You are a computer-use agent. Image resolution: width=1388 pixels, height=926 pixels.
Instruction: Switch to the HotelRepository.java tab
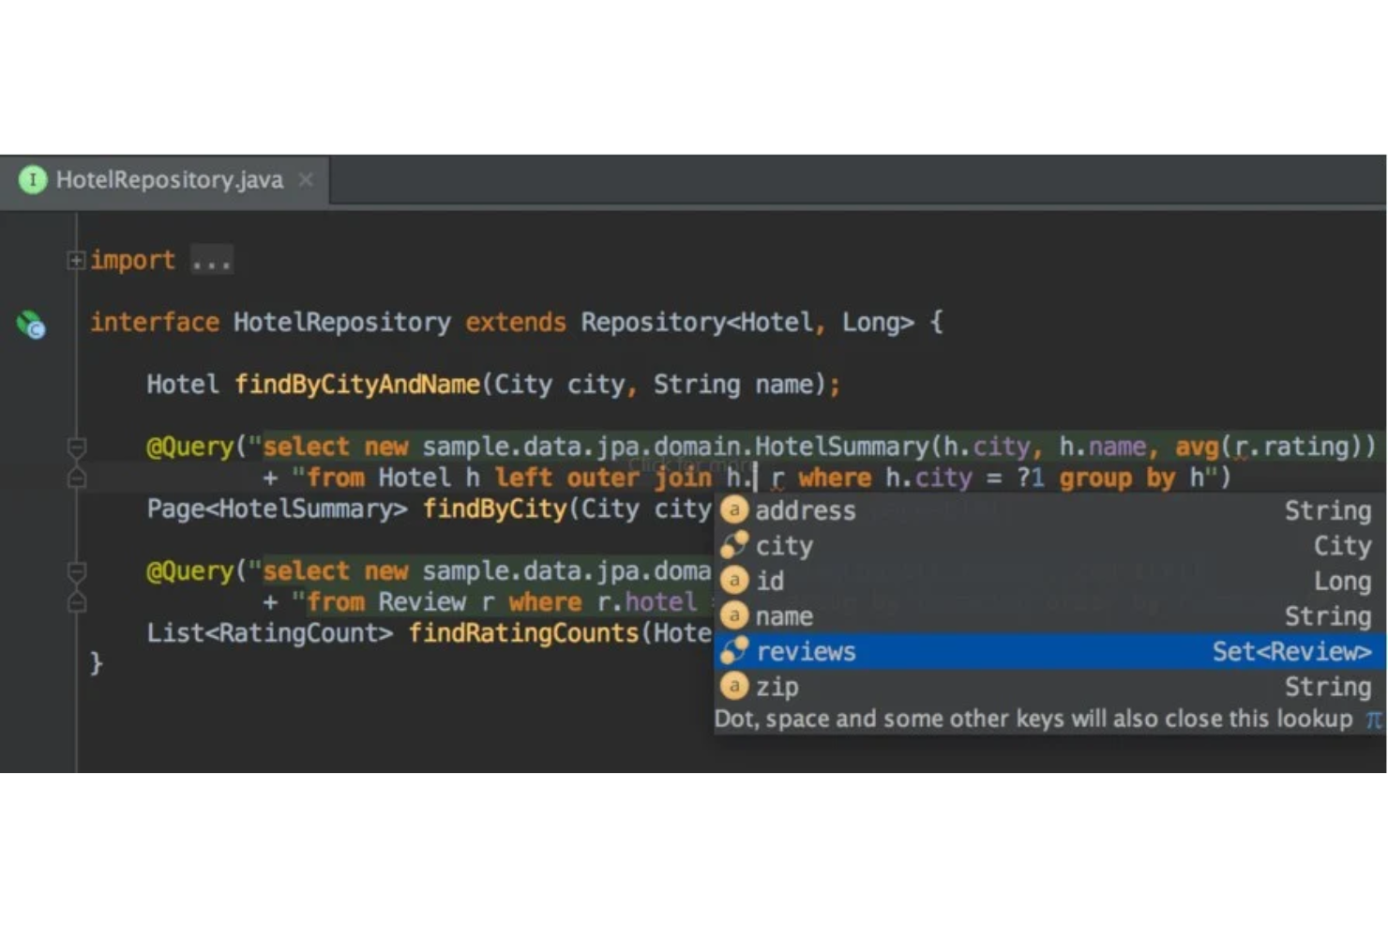pyautogui.click(x=169, y=179)
